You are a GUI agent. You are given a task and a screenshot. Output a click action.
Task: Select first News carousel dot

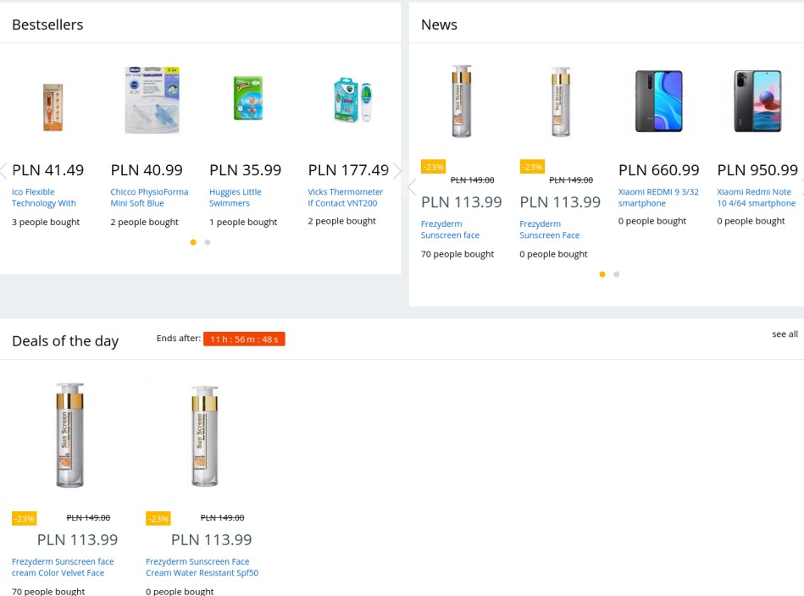[602, 274]
